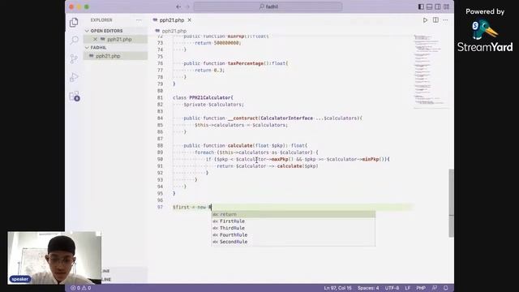Choose 'ThirdRule' from the autocomplete list
This screenshot has height=292, width=519.
[294, 228]
